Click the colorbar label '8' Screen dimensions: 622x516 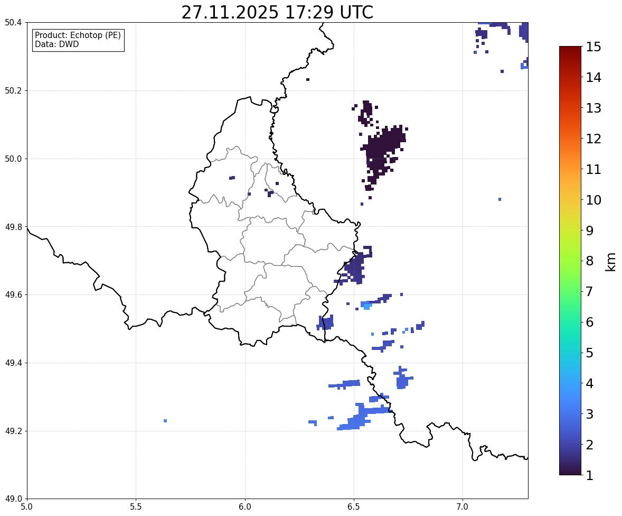pos(589,261)
